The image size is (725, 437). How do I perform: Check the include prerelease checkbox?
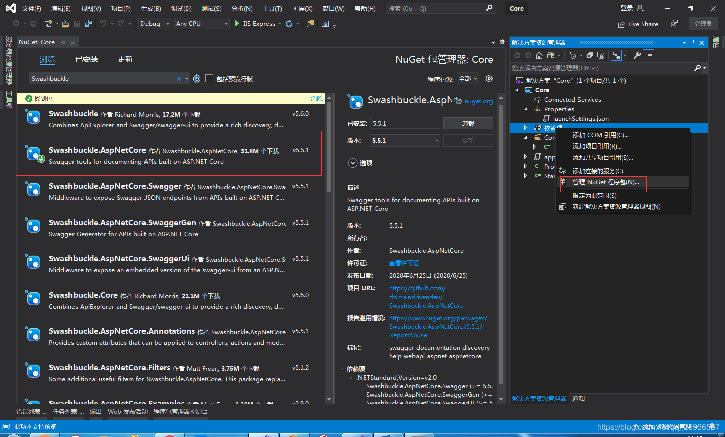click(x=209, y=78)
